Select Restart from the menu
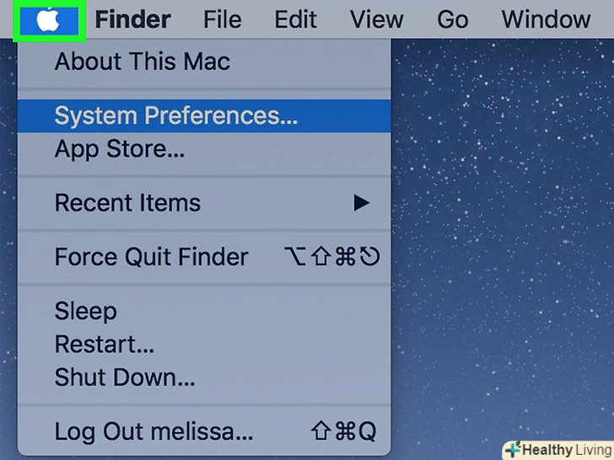Screen dimensions: 614x460 click(204, 345)
